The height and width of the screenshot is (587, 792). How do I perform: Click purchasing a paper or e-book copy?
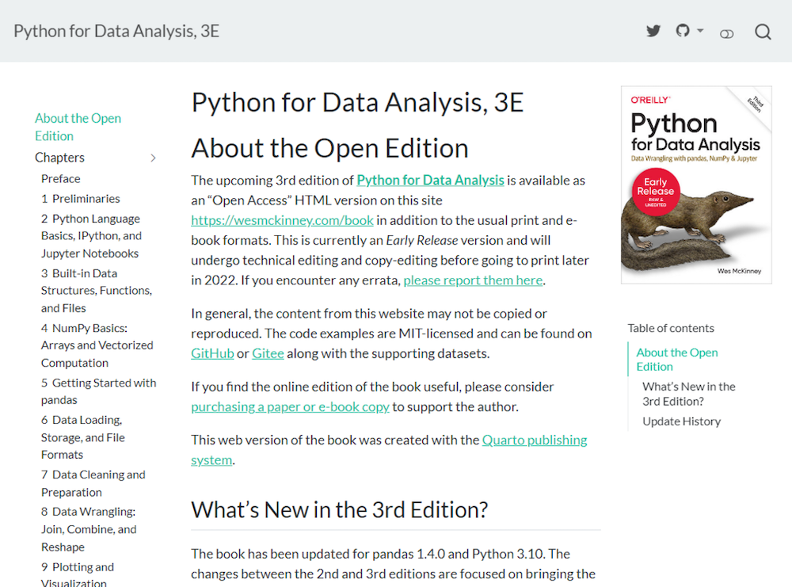[290, 407]
